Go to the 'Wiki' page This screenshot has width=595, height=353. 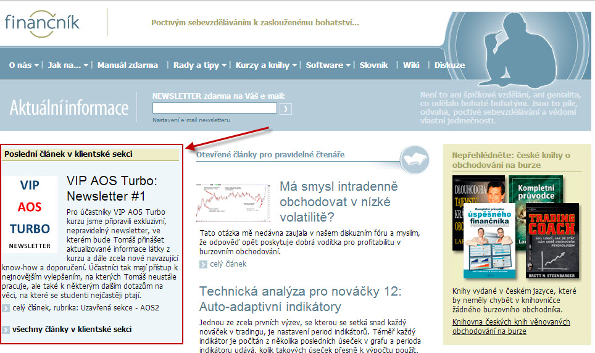coord(411,65)
